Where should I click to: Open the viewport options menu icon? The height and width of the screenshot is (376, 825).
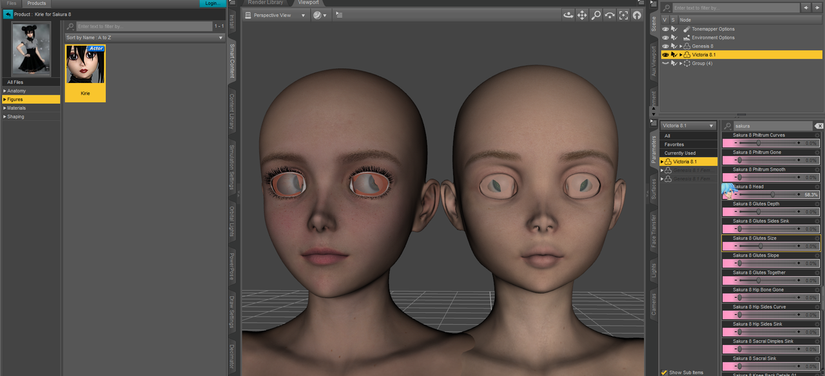[339, 15]
